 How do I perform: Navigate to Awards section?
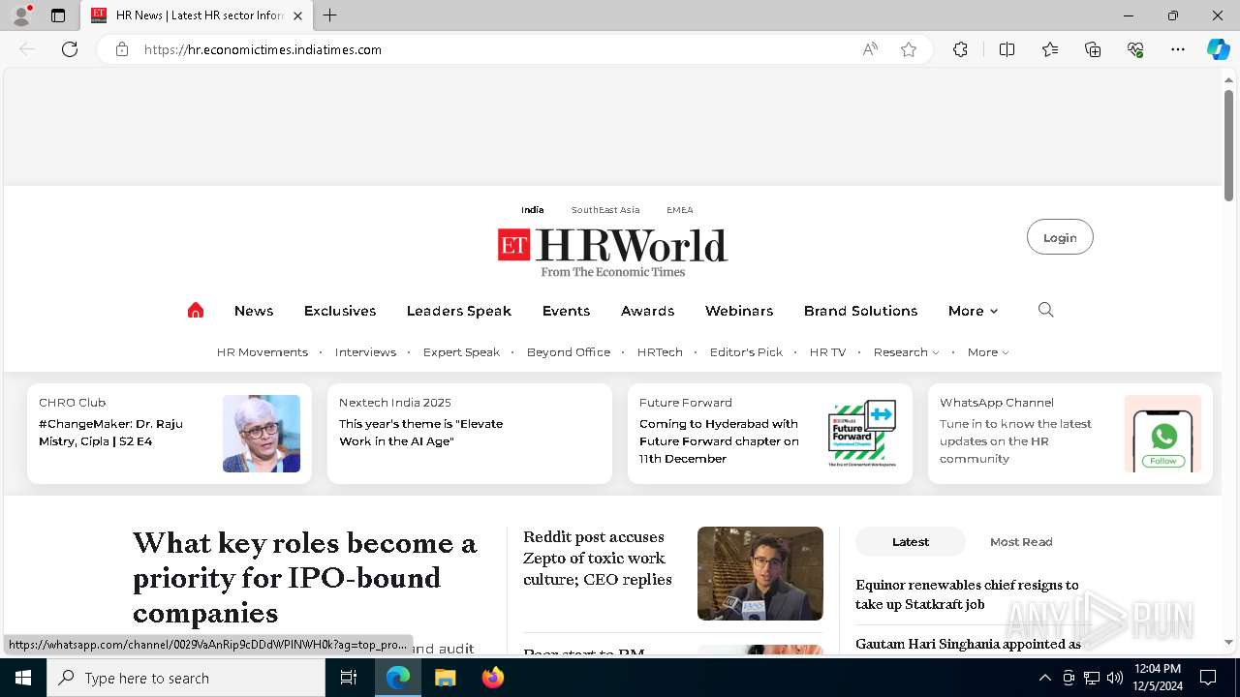coord(647,311)
